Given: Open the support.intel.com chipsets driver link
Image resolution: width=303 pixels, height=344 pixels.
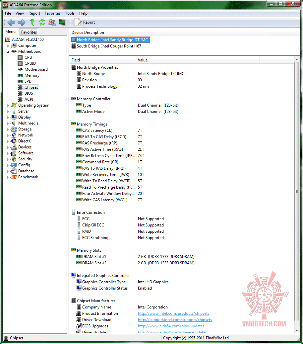Looking at the screenshot, I should 175,320.
